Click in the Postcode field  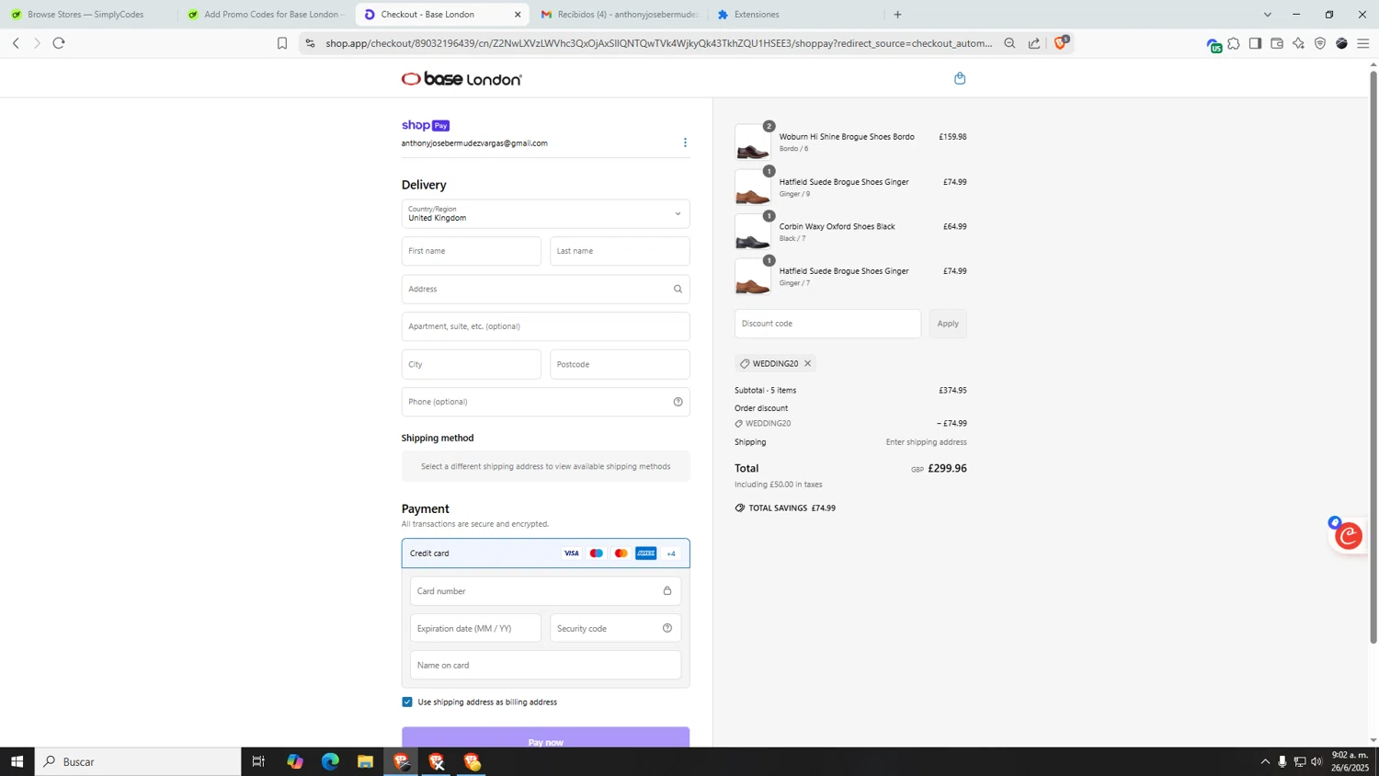[x=620, y=364]
